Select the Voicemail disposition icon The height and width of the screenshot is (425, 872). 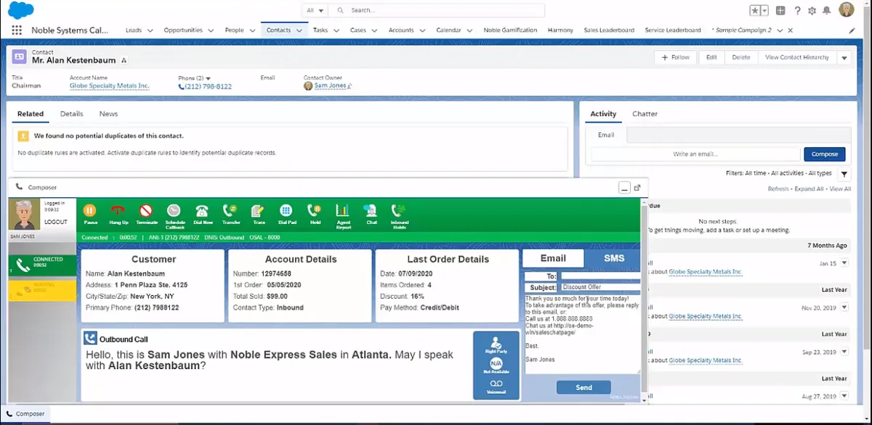pos(496,384)
